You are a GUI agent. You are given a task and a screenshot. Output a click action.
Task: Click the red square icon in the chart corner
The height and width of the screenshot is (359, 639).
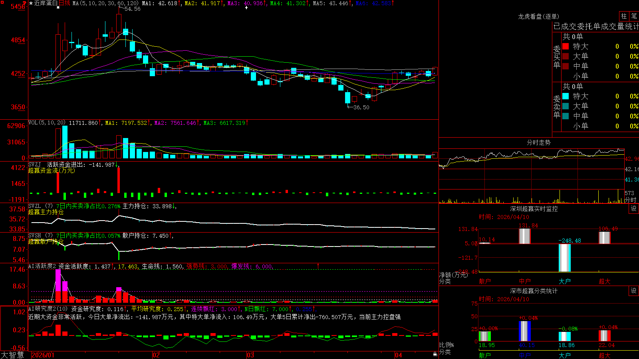point(2,2)
